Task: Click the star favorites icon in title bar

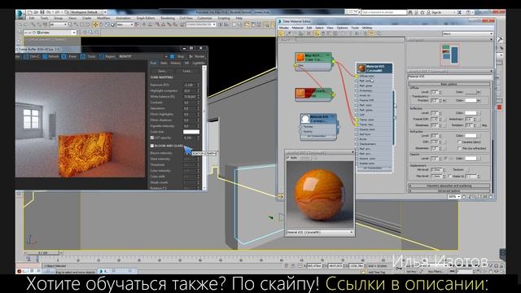Action: 422,12
